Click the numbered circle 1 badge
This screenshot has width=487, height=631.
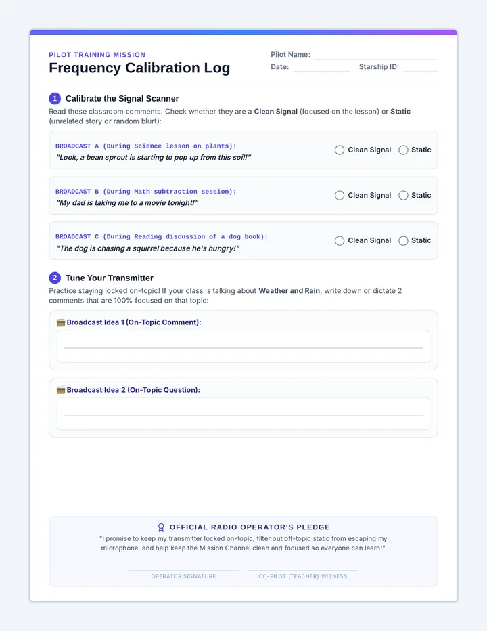click(55, 99)
